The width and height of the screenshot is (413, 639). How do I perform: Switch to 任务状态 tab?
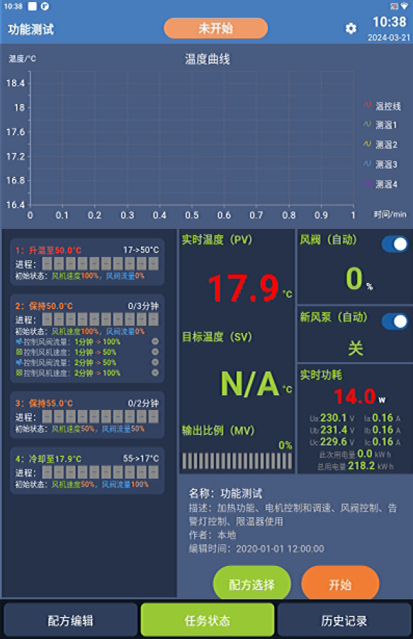tap(207, 621)
